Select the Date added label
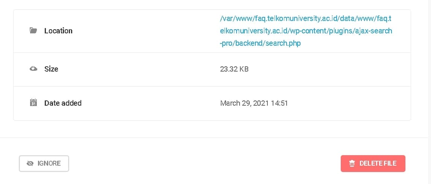Viewport: 431px width, 184px height. click(x=63, y=103)
